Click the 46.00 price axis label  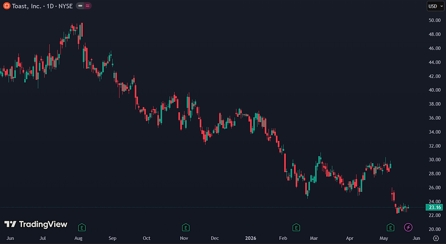coord(435,48)
